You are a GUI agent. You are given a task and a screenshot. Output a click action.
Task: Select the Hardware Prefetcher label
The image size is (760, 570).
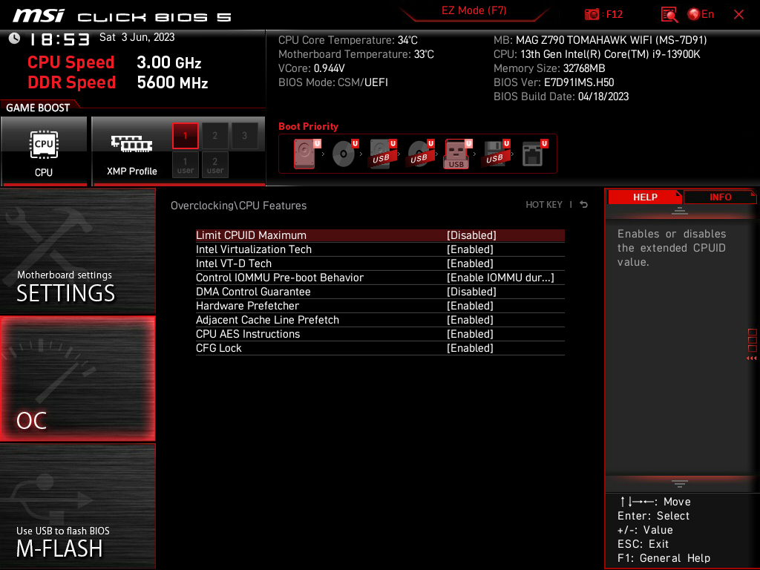[247, 305]
